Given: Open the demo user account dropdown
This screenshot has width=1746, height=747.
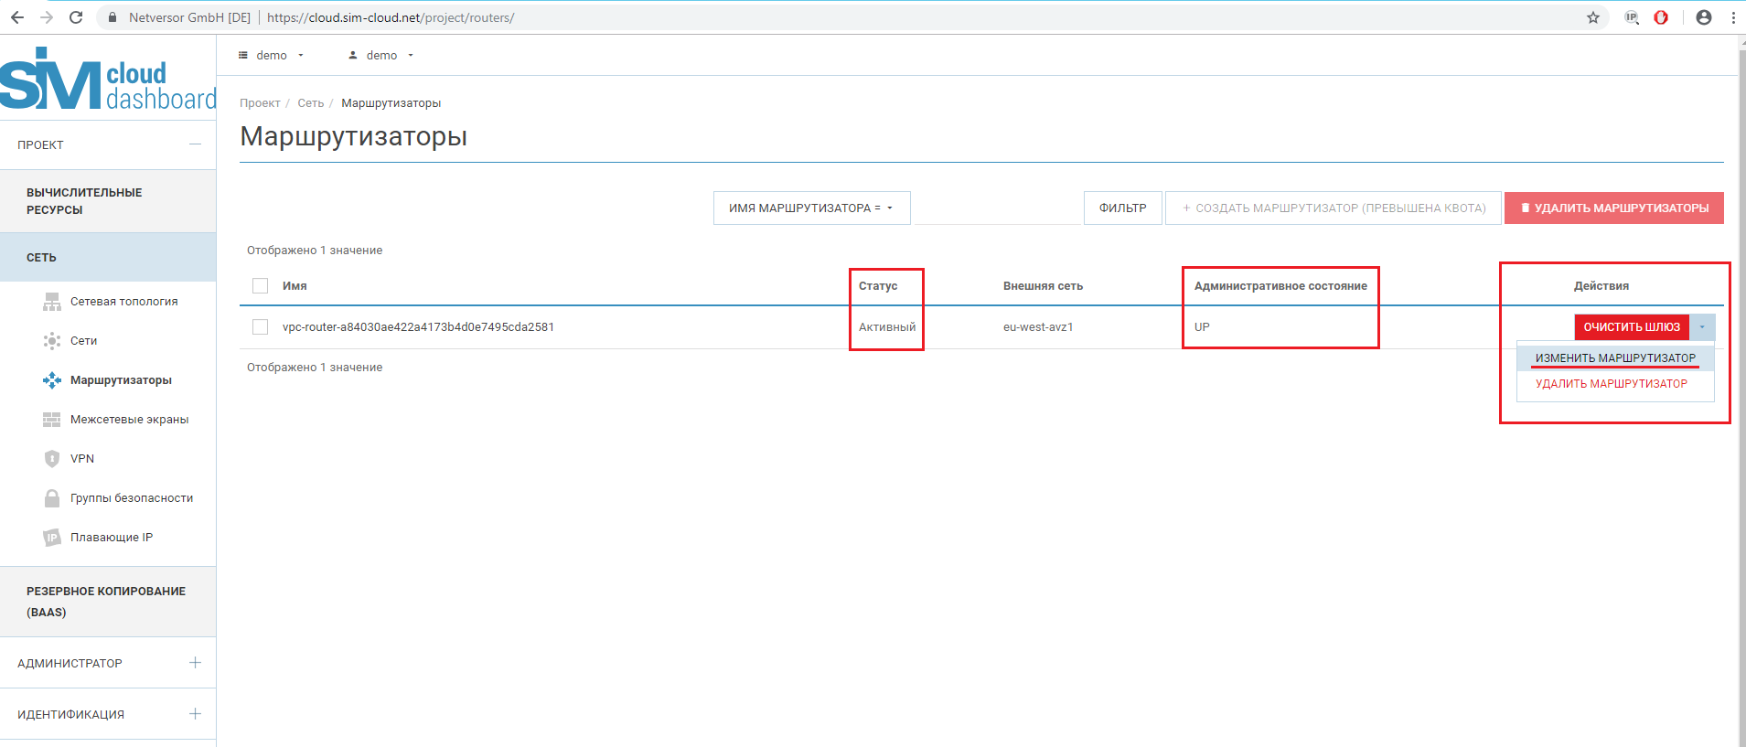Looking at the screenshot, I should [381, 56].
